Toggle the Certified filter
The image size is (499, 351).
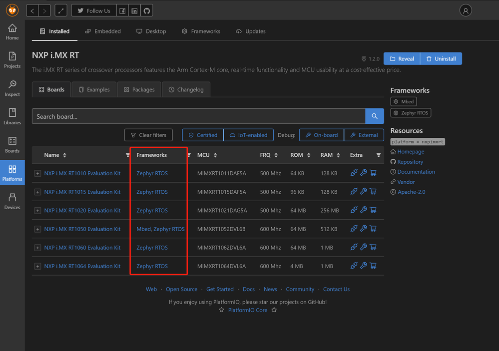point(203,135)
